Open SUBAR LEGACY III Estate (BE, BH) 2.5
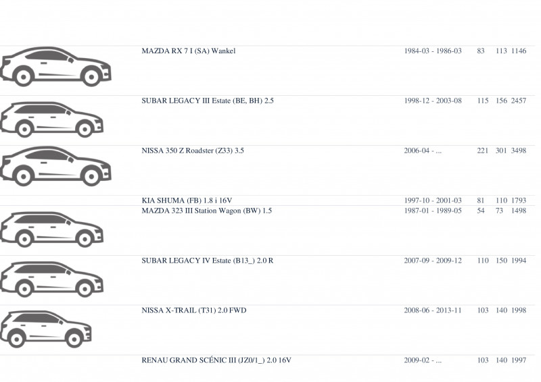The image size is (541, 382). [208, 101]
